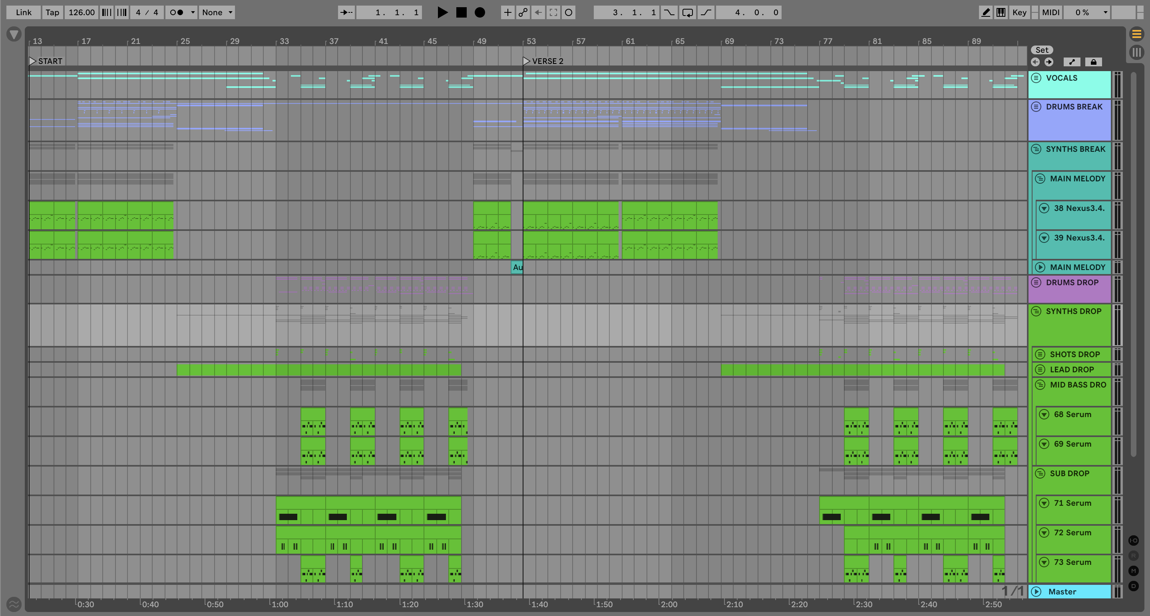The image size is (1150, 616).
Task: Toggle computer MIDI keyboard icon
Action: click(x=1001, y=12)
